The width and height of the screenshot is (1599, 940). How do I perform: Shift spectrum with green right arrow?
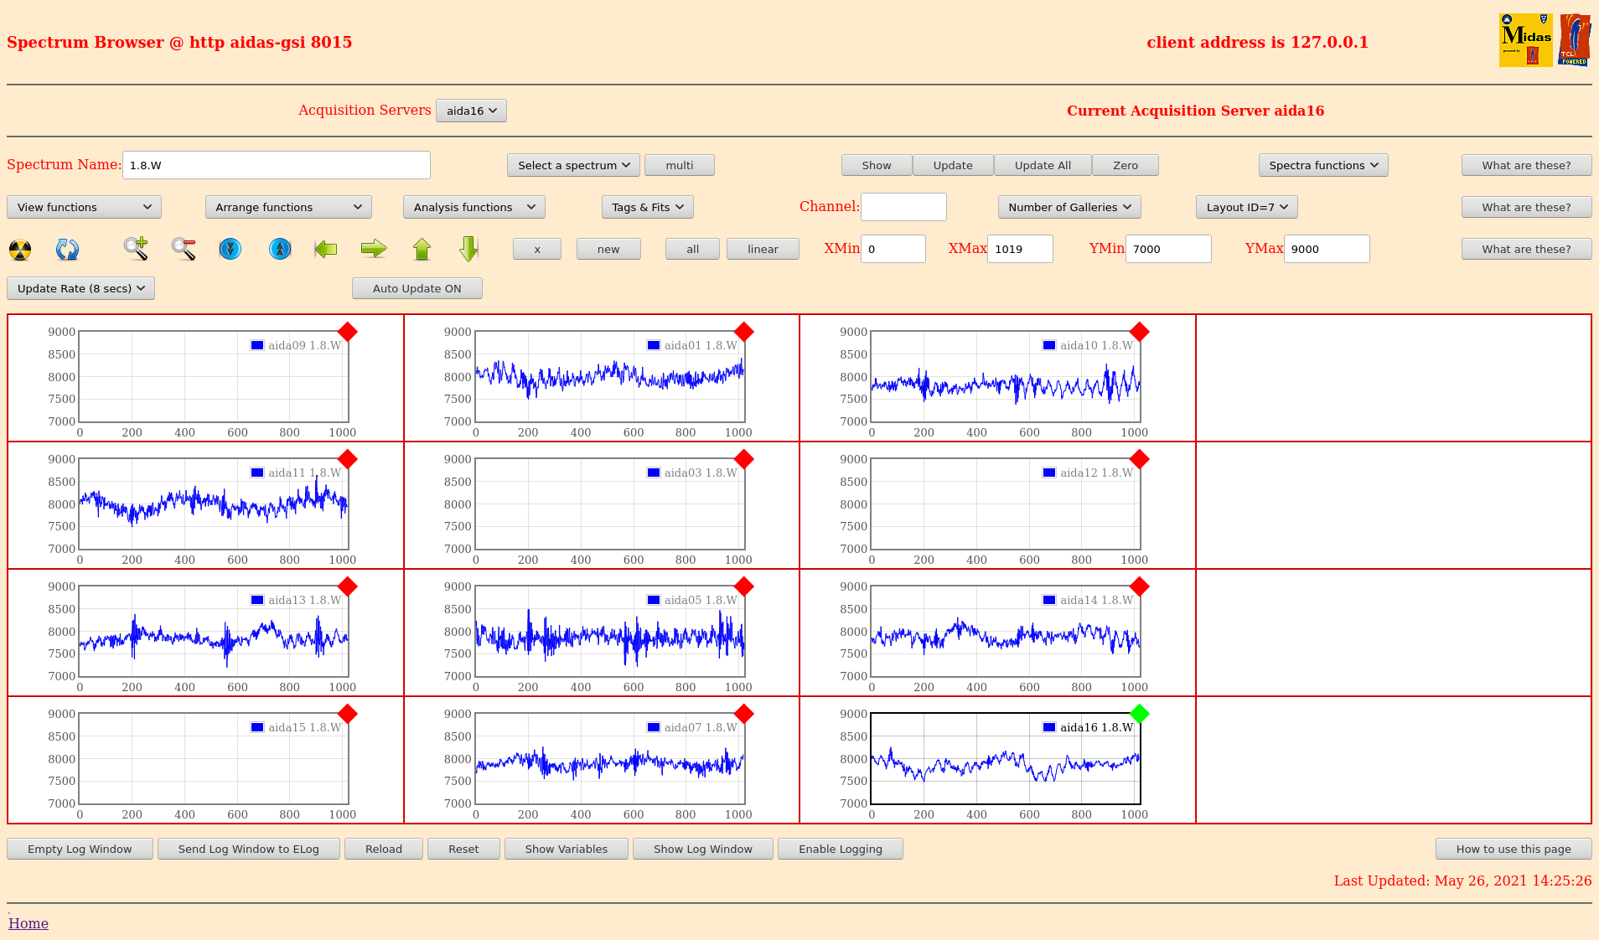coord(374,249)
